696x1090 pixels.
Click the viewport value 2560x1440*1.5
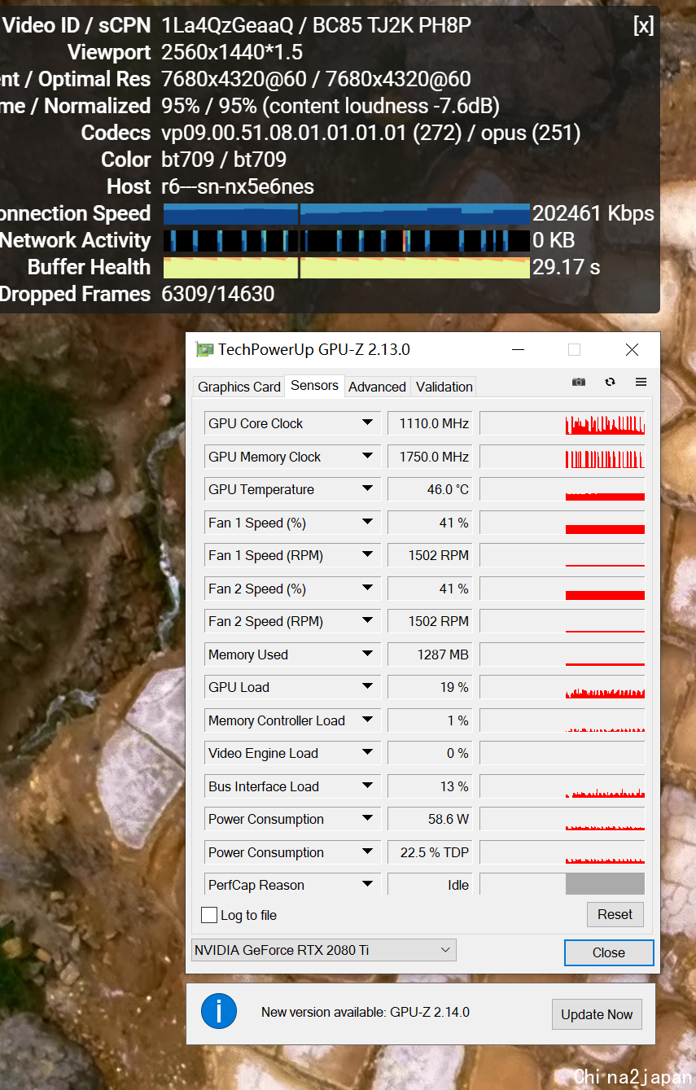tap(232, 52)
